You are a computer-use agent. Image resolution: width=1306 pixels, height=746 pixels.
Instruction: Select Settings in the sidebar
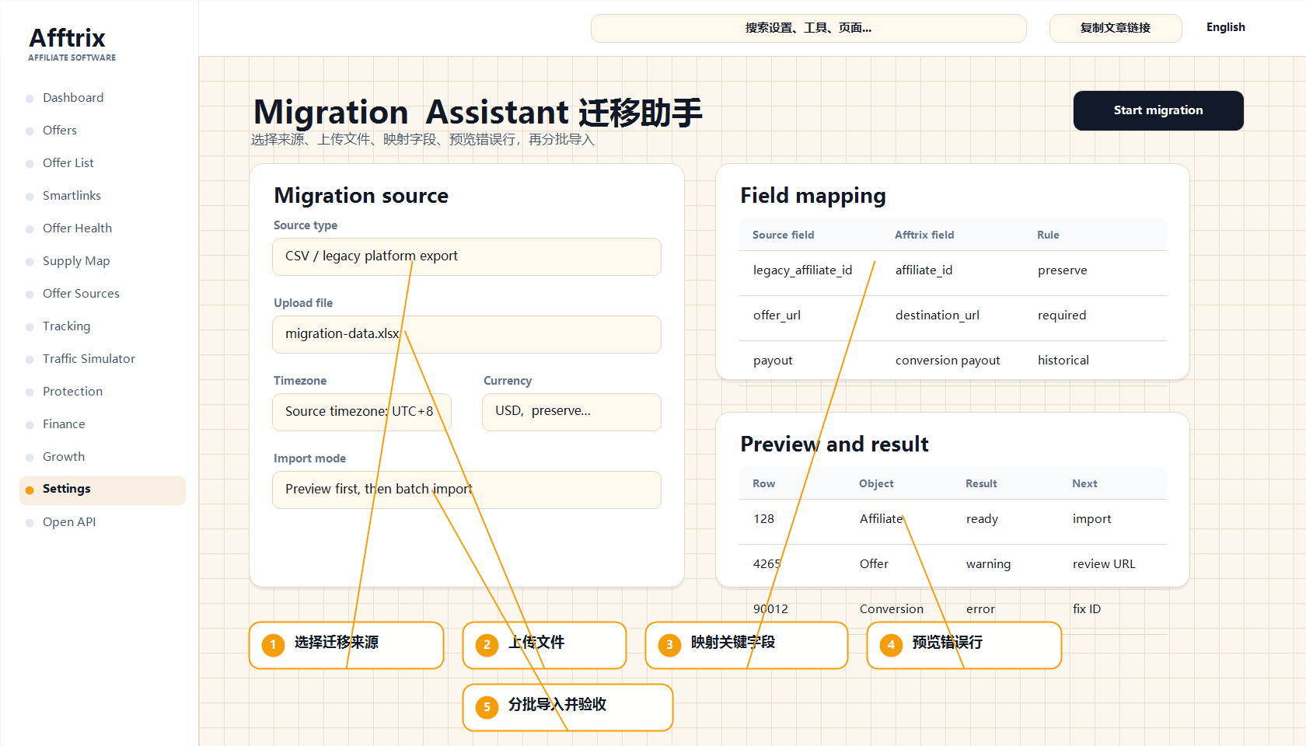coord(103,490)
